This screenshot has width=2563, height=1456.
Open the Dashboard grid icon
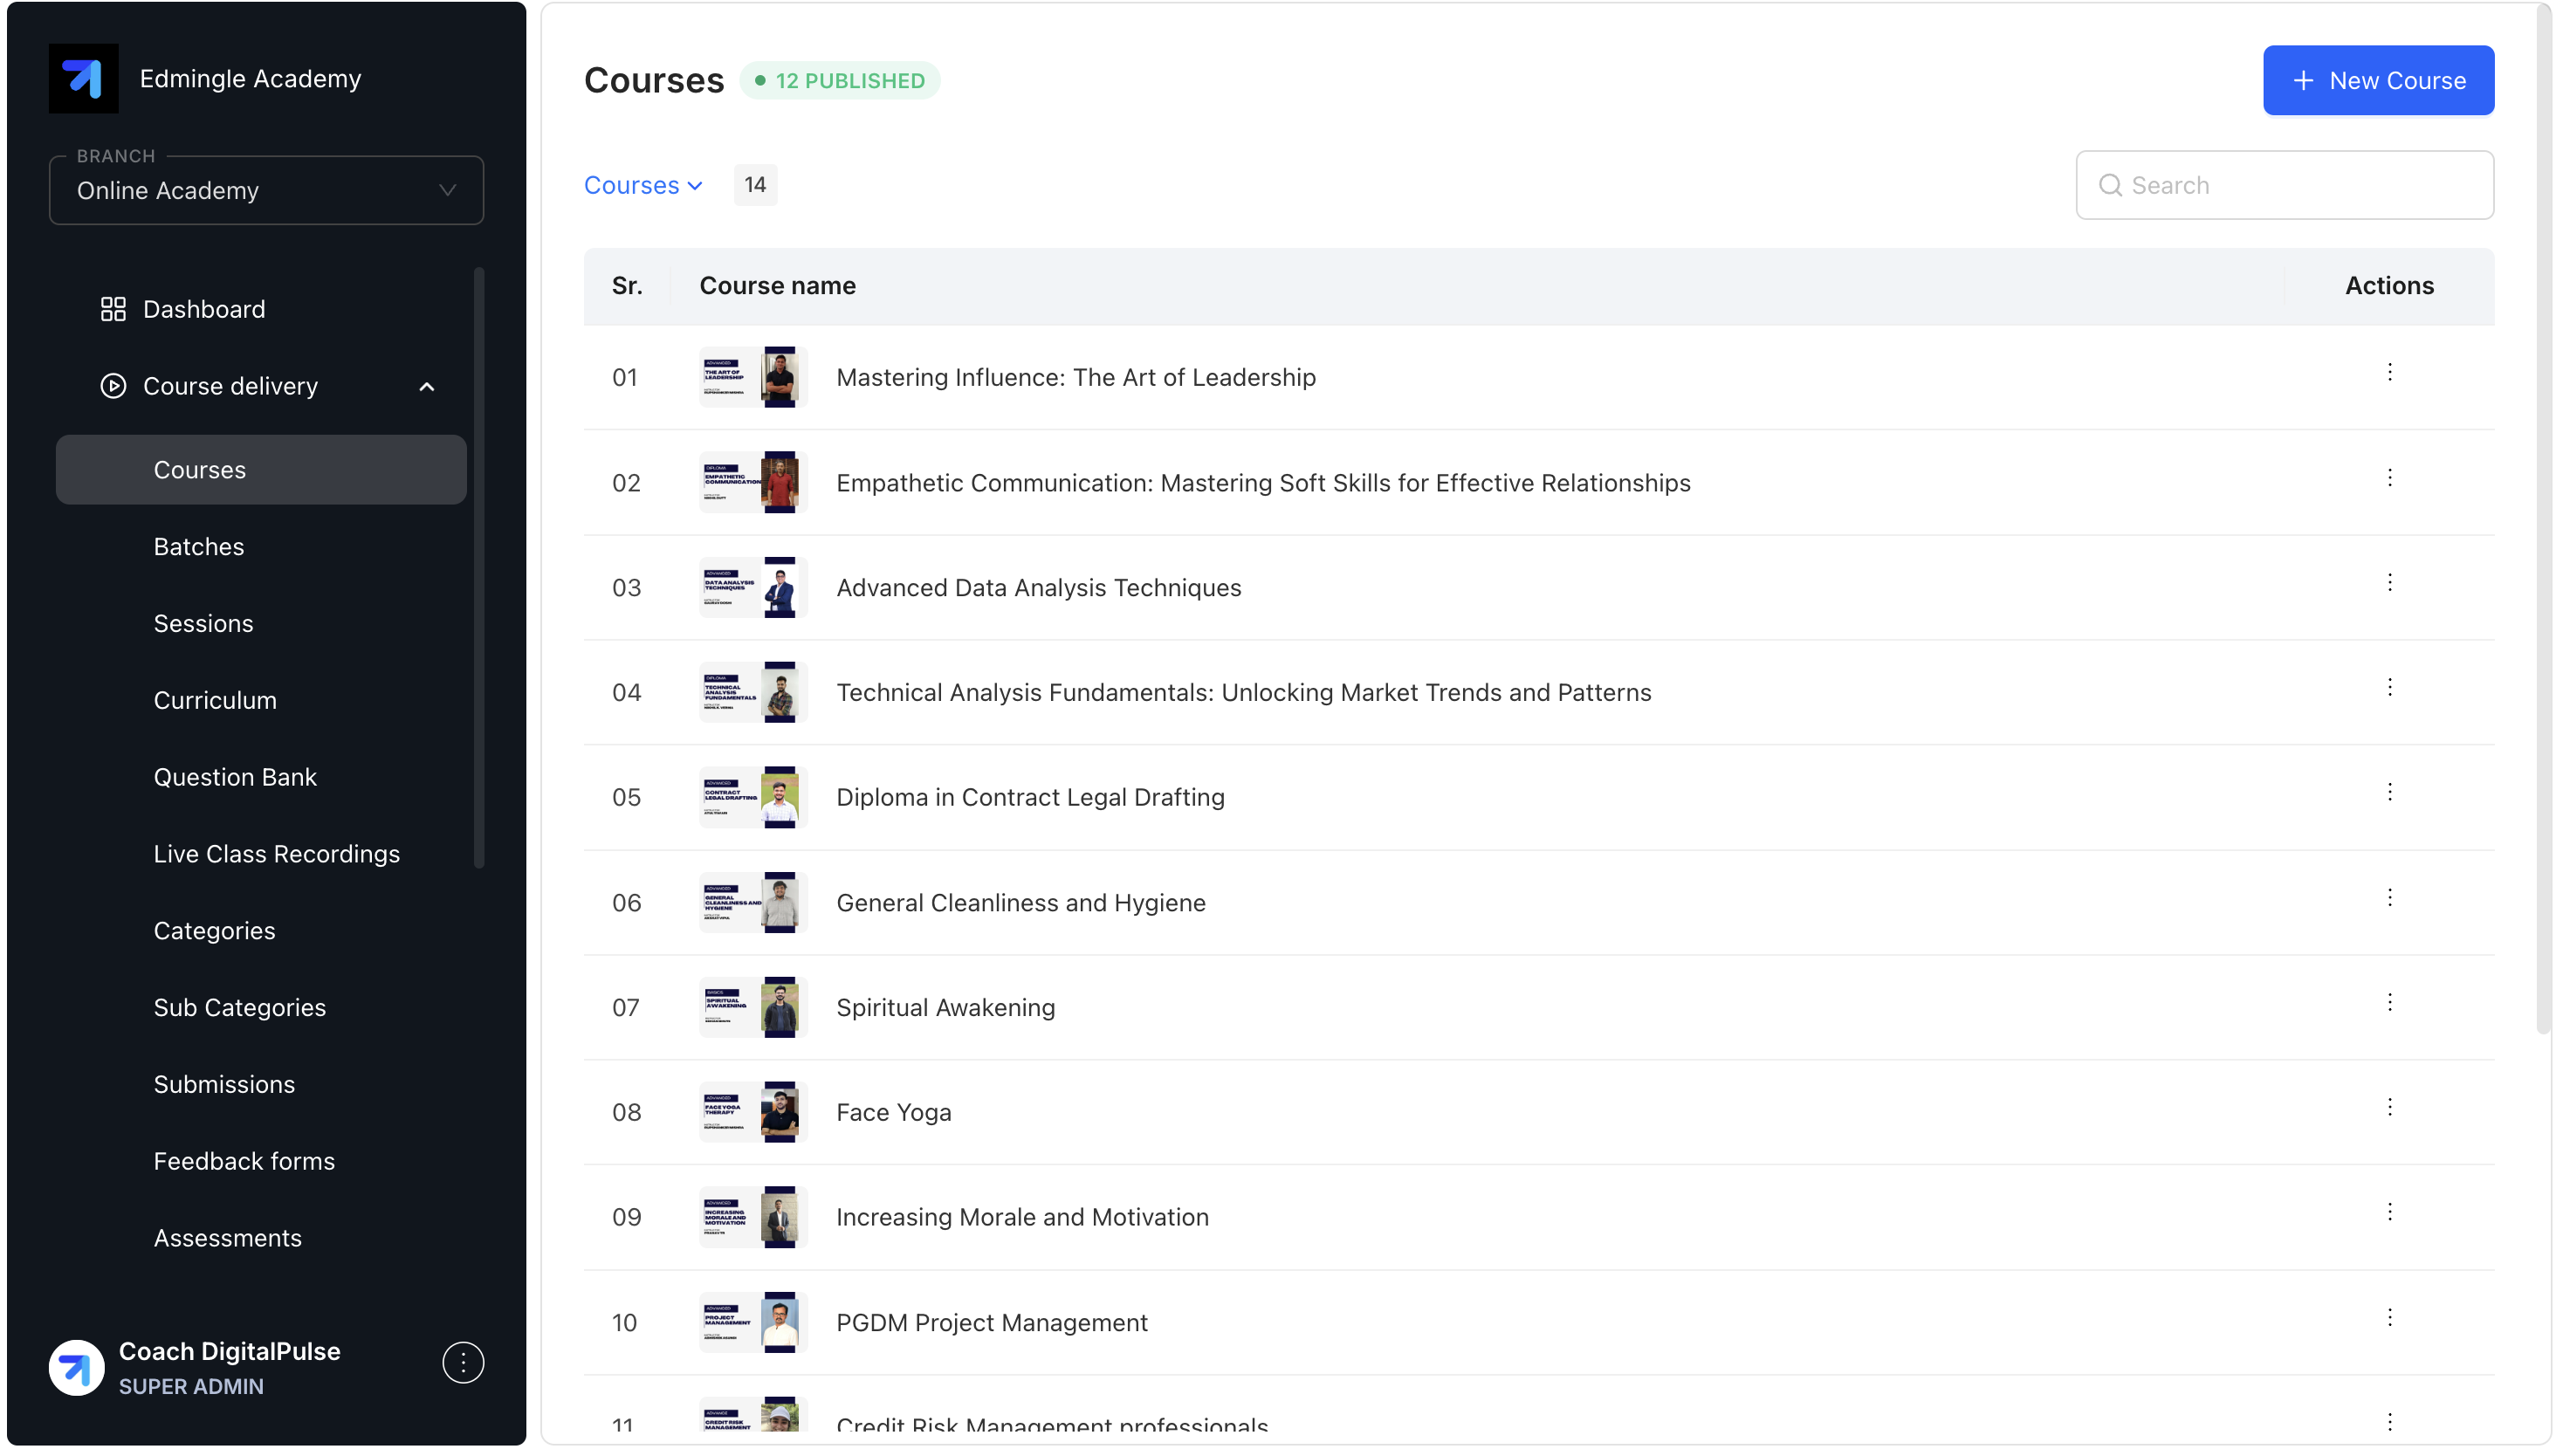click(x=113, y=309)
